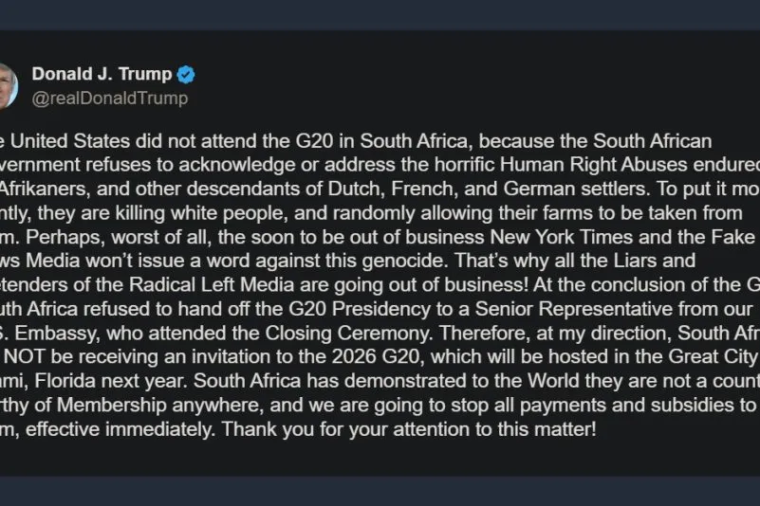Screen dimensions: 760x506
Task: Click the blue verified checkmark badge
Action: (186, 75)
